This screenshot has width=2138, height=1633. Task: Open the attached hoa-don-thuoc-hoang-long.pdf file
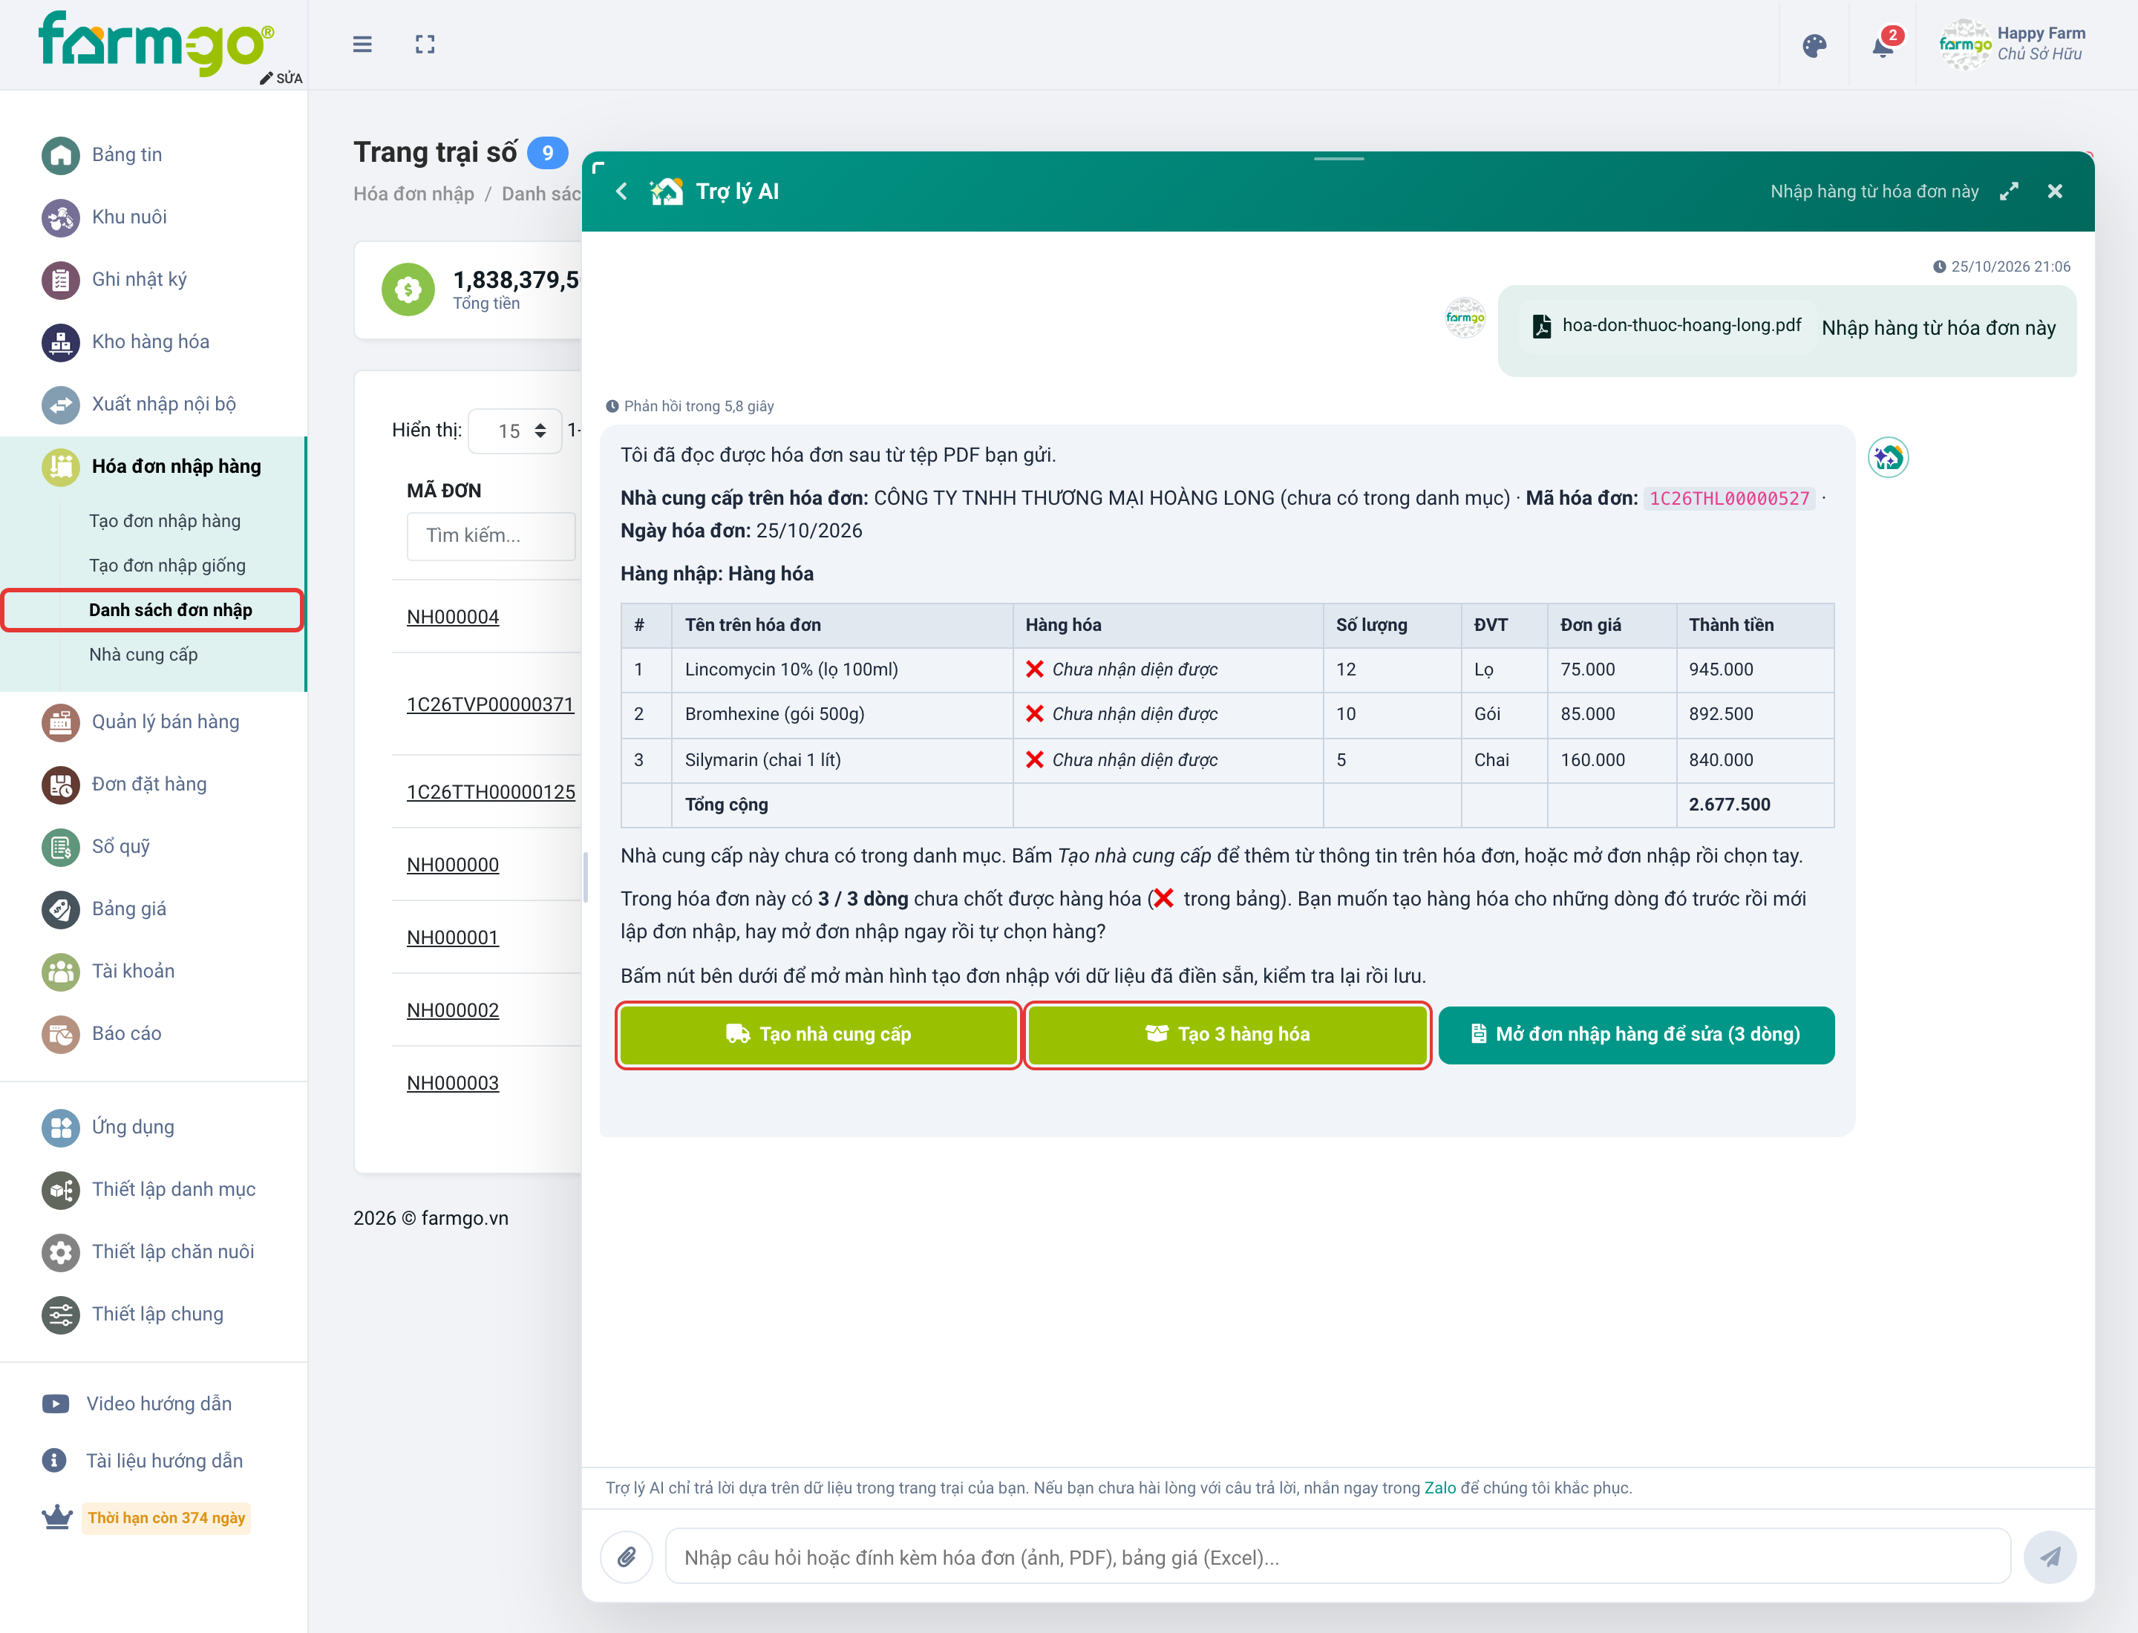point(1667,326)
